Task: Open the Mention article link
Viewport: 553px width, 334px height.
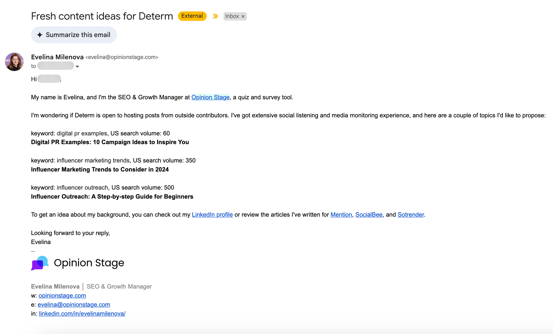Action: (341, 215)
